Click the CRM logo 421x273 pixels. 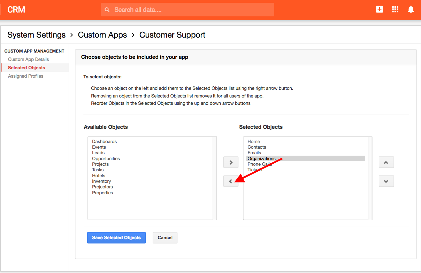click(16, 10)
